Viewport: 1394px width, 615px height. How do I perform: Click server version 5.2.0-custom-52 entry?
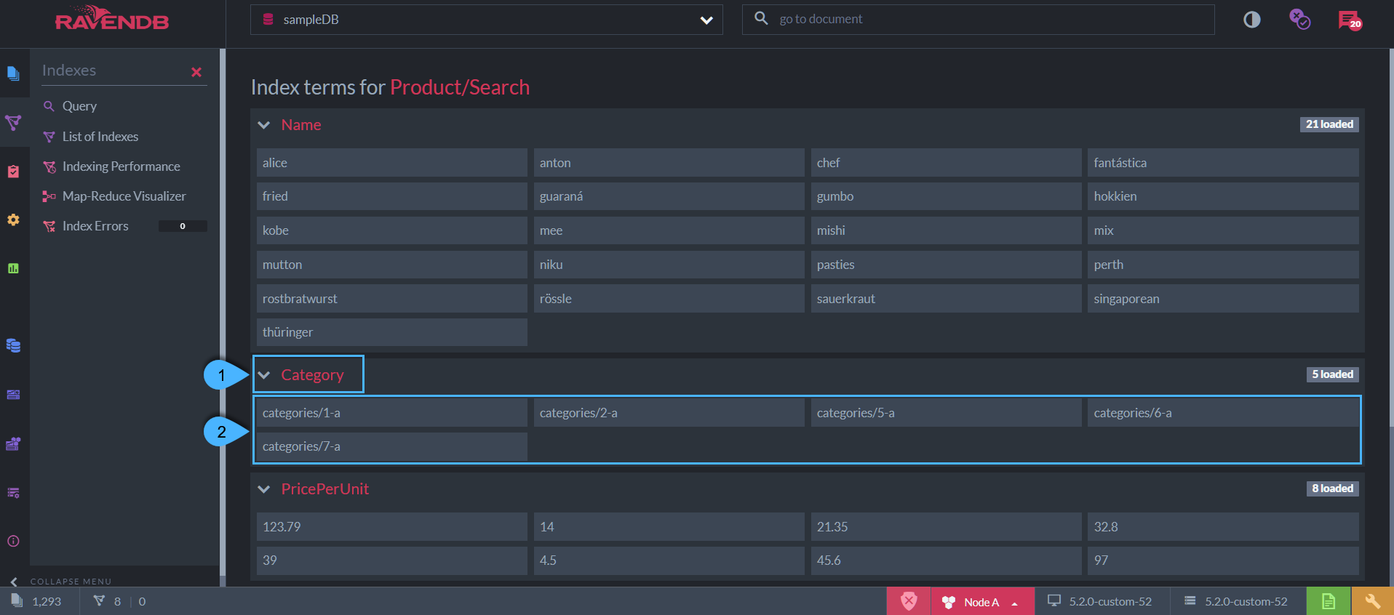tap(1235, 601)
